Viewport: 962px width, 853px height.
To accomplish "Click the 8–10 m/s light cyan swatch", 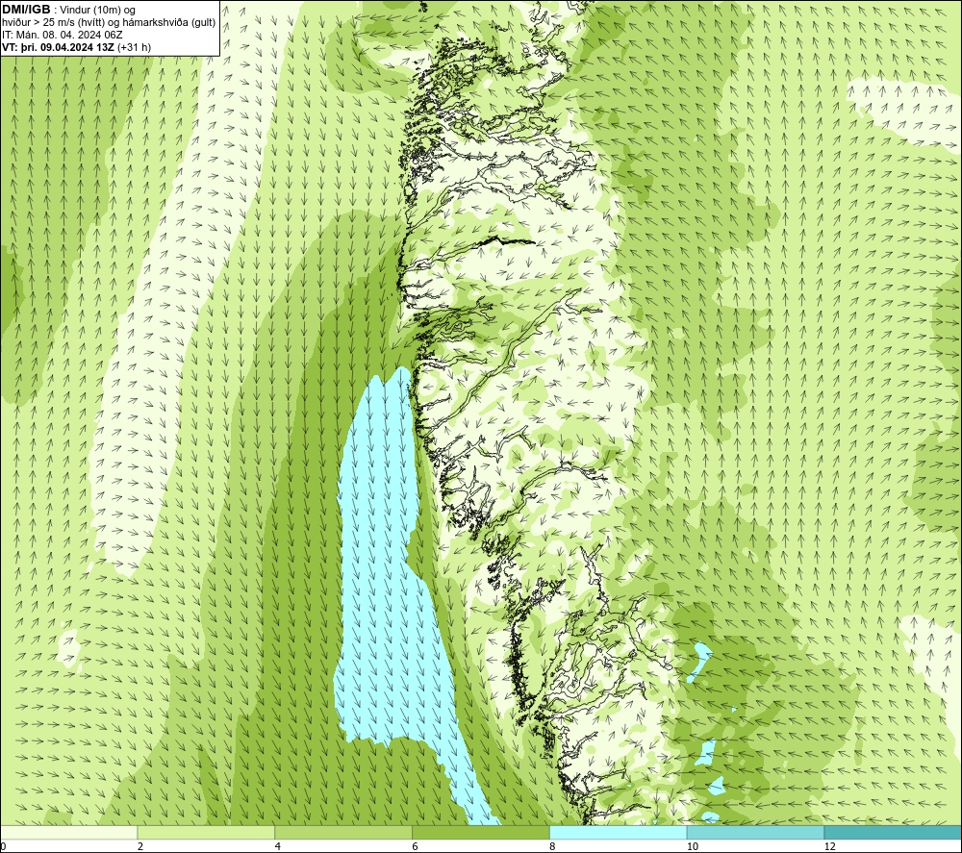I will 619,832.
